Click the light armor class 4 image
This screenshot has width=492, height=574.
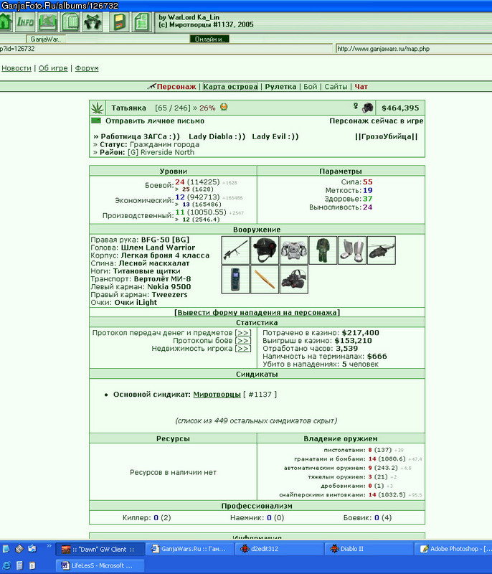coord(294,250)
